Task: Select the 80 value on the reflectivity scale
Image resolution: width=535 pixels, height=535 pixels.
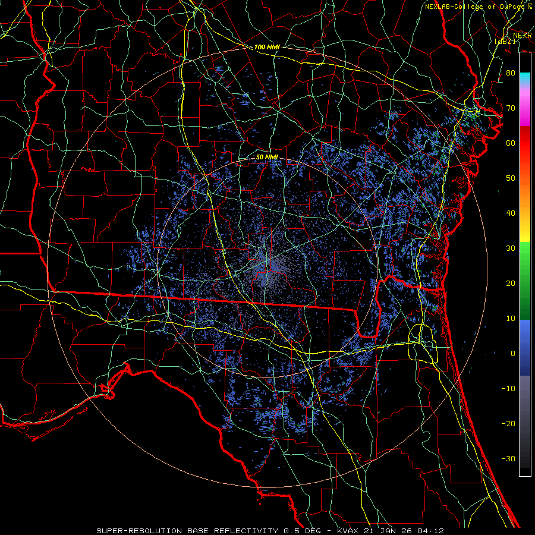Action: point(511,73)
